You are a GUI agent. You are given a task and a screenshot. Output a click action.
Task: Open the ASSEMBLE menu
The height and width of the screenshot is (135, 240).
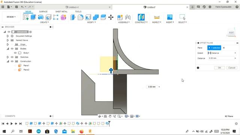[124, 22]
